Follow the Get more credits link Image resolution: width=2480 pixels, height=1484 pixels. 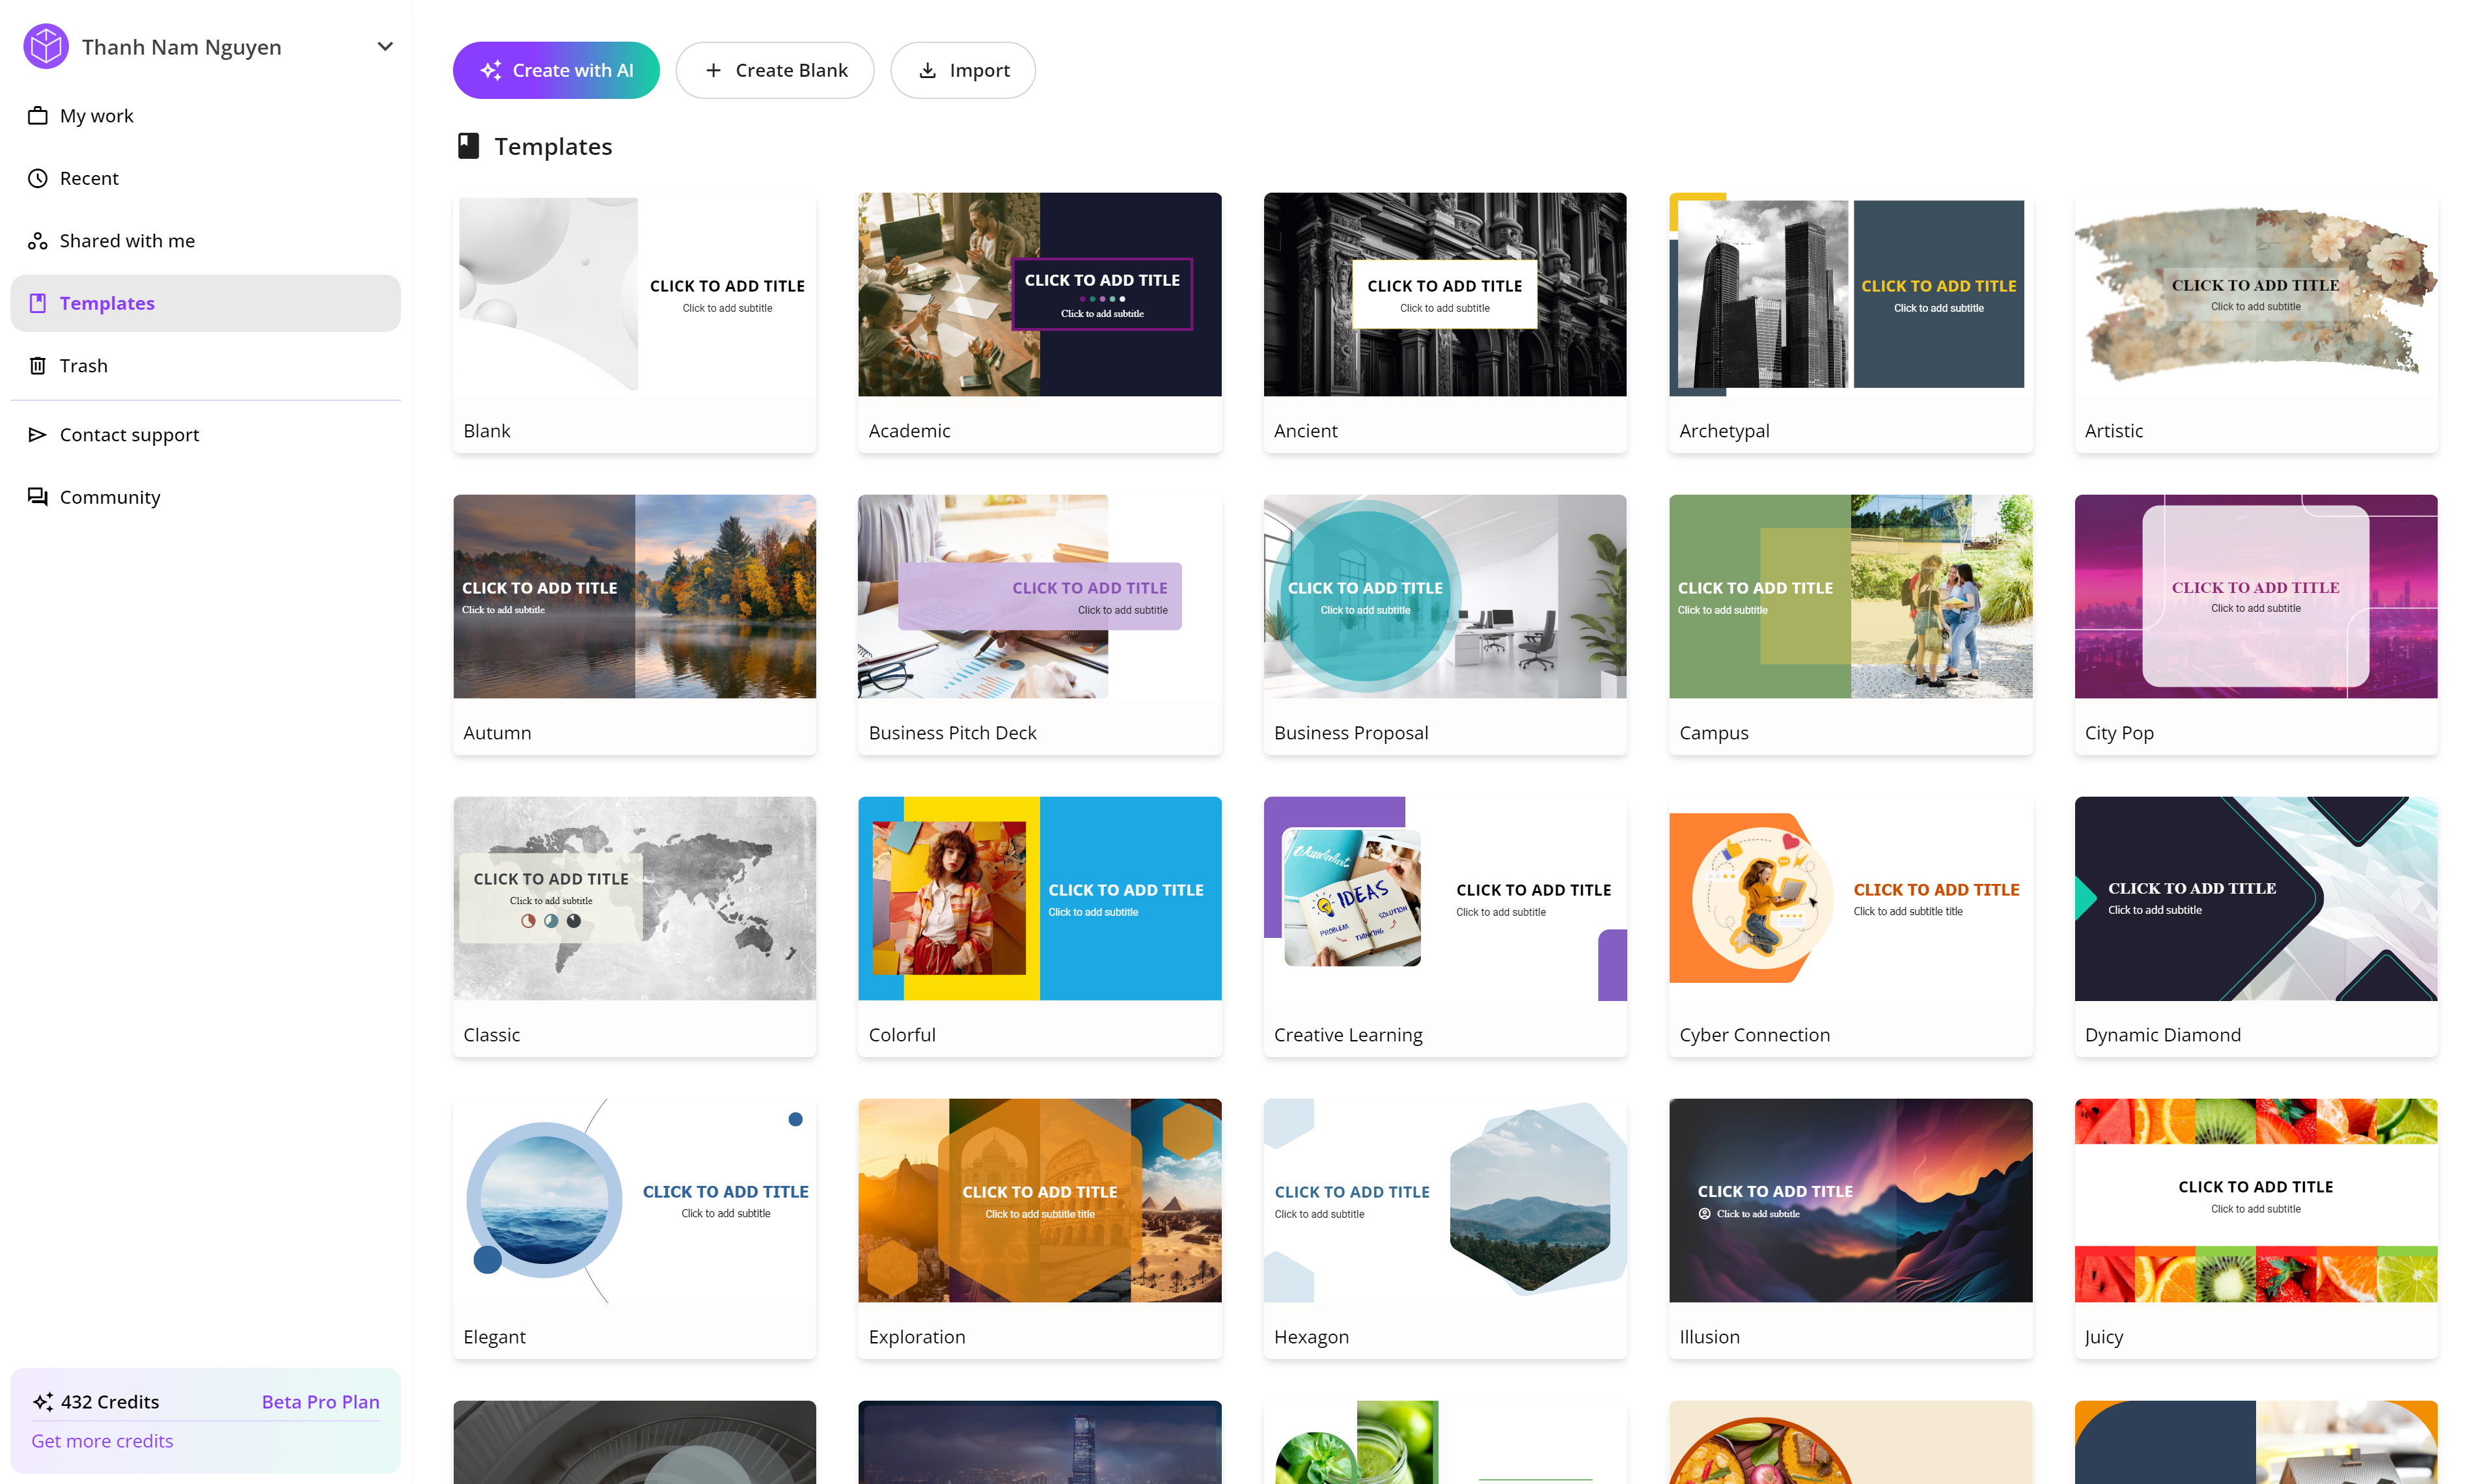click(x=102, y=1441)
